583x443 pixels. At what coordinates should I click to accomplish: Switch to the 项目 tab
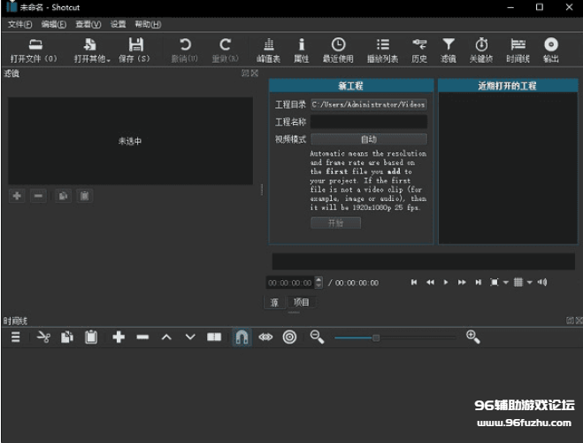302,302
